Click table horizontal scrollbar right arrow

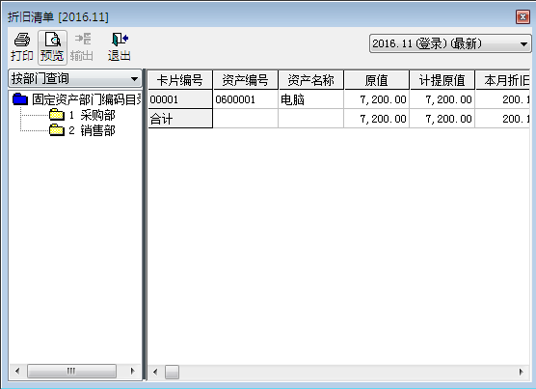(521, 372)
